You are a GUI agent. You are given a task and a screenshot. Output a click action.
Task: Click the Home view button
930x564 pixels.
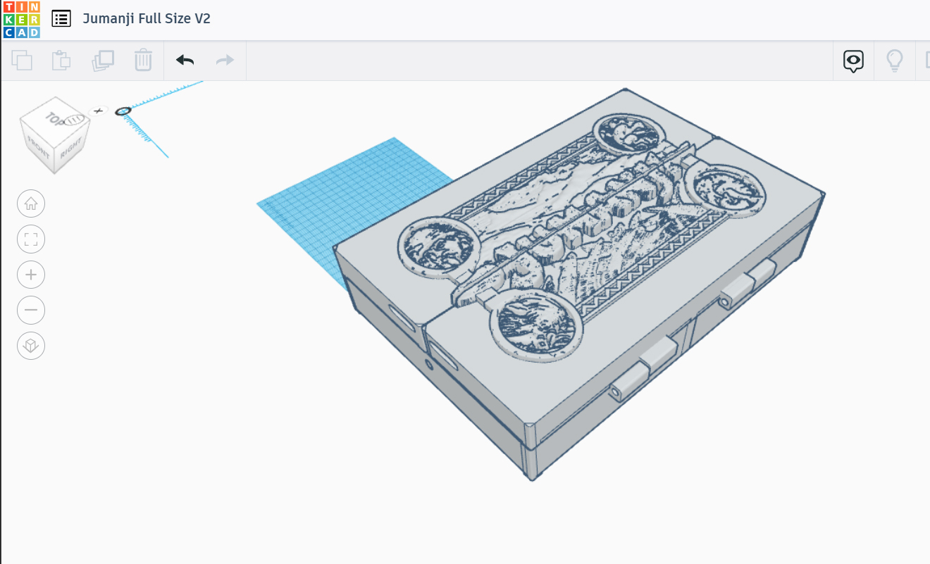tap(31, 203)
